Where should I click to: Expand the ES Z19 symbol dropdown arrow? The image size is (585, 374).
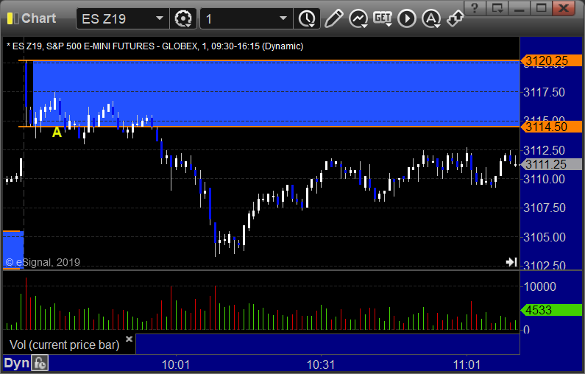click(159, 18)
